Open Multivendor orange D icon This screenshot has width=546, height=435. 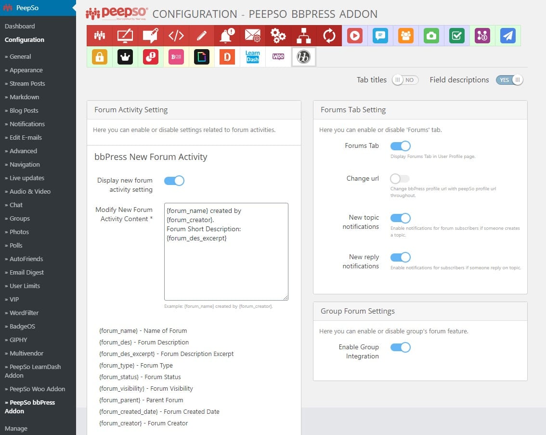coord(227,57)
